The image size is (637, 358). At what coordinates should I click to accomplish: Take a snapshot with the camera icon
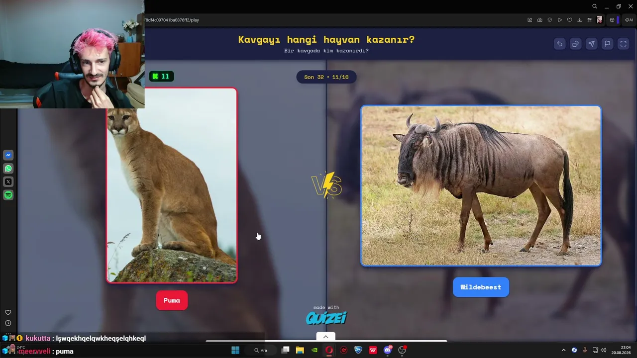tap(539, 20)
